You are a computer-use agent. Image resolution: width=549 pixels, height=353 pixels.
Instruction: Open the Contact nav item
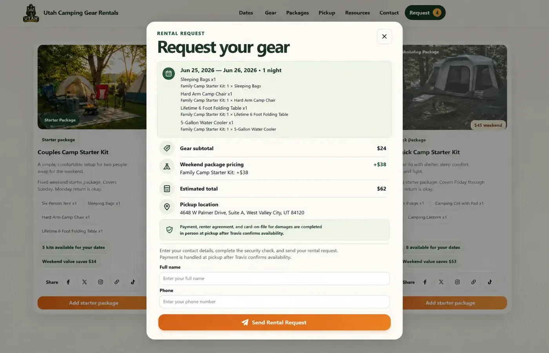click(x=389, y=13)
